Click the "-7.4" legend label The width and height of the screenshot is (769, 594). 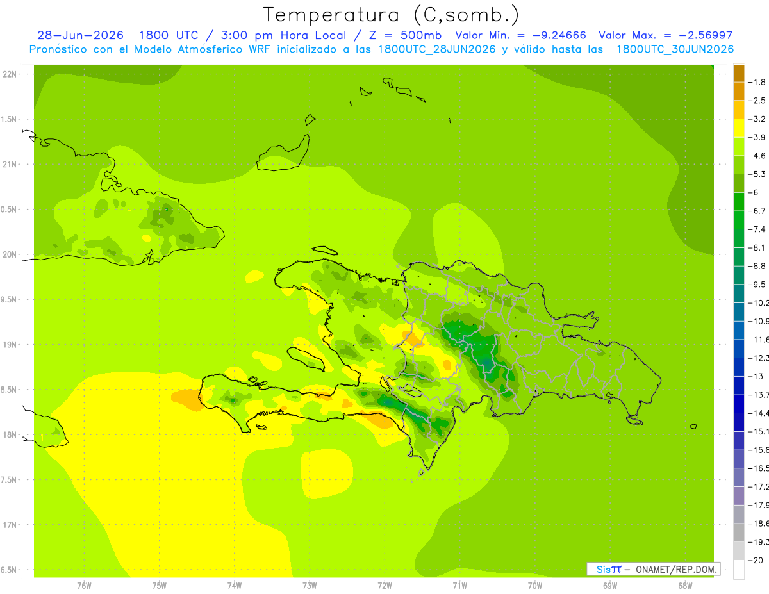(758, 229)
